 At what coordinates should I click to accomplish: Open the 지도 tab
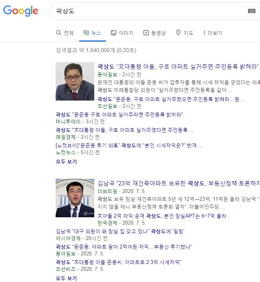coord(185,33)
